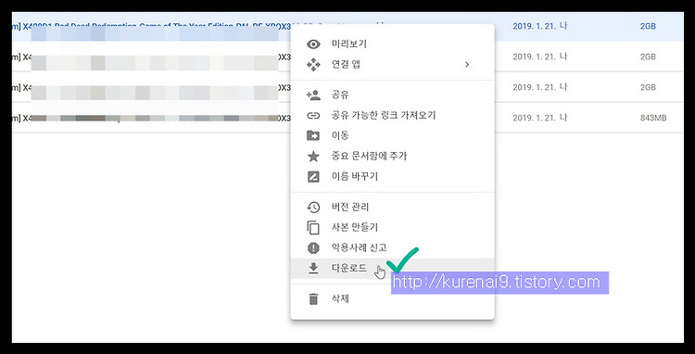Image resolution: width=695 pixels, height=354 pixels.
Task: Open 버전 관리 via its history icon
Action: coord(313,207)
